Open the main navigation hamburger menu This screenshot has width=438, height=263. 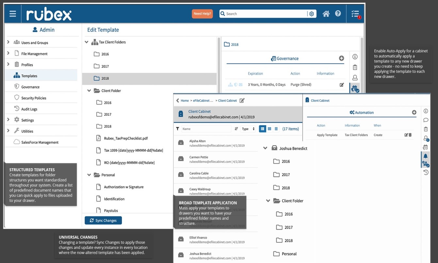point(12,13)
